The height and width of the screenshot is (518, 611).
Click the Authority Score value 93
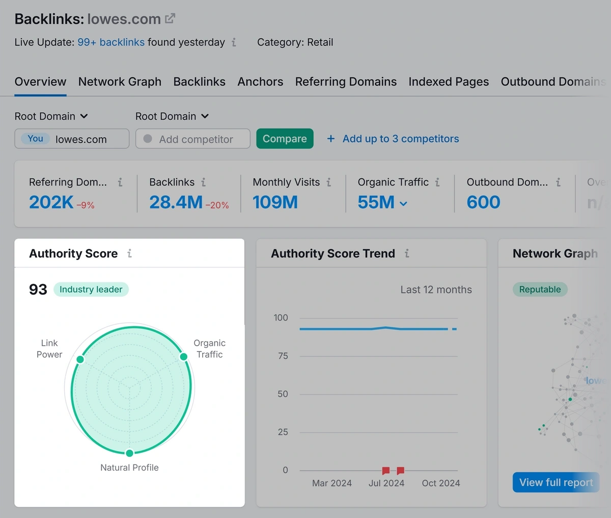[x=38, y=290]
